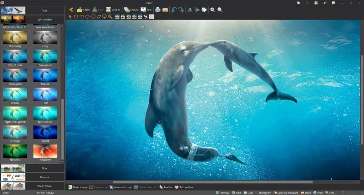The width and height of the screenshot is (364, 195).
Task: Expand the Material panel section
Action: pyautogui.click(x=44, y=177)
